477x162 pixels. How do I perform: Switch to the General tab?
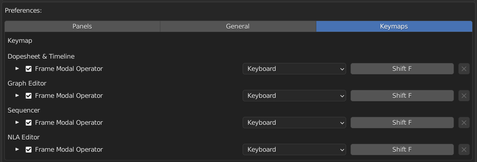[x=238, y=27]
